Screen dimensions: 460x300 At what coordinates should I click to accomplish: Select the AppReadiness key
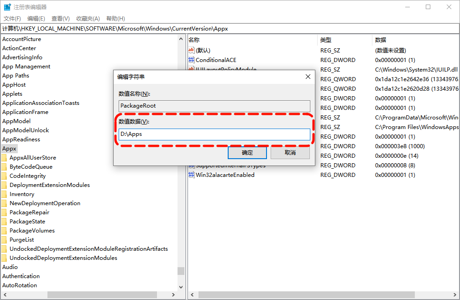[x=21, y=139]
